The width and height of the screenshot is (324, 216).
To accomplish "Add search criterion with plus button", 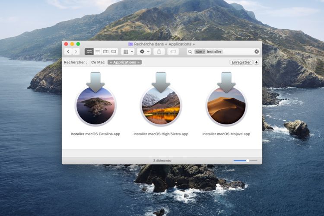I will (257, 62).
